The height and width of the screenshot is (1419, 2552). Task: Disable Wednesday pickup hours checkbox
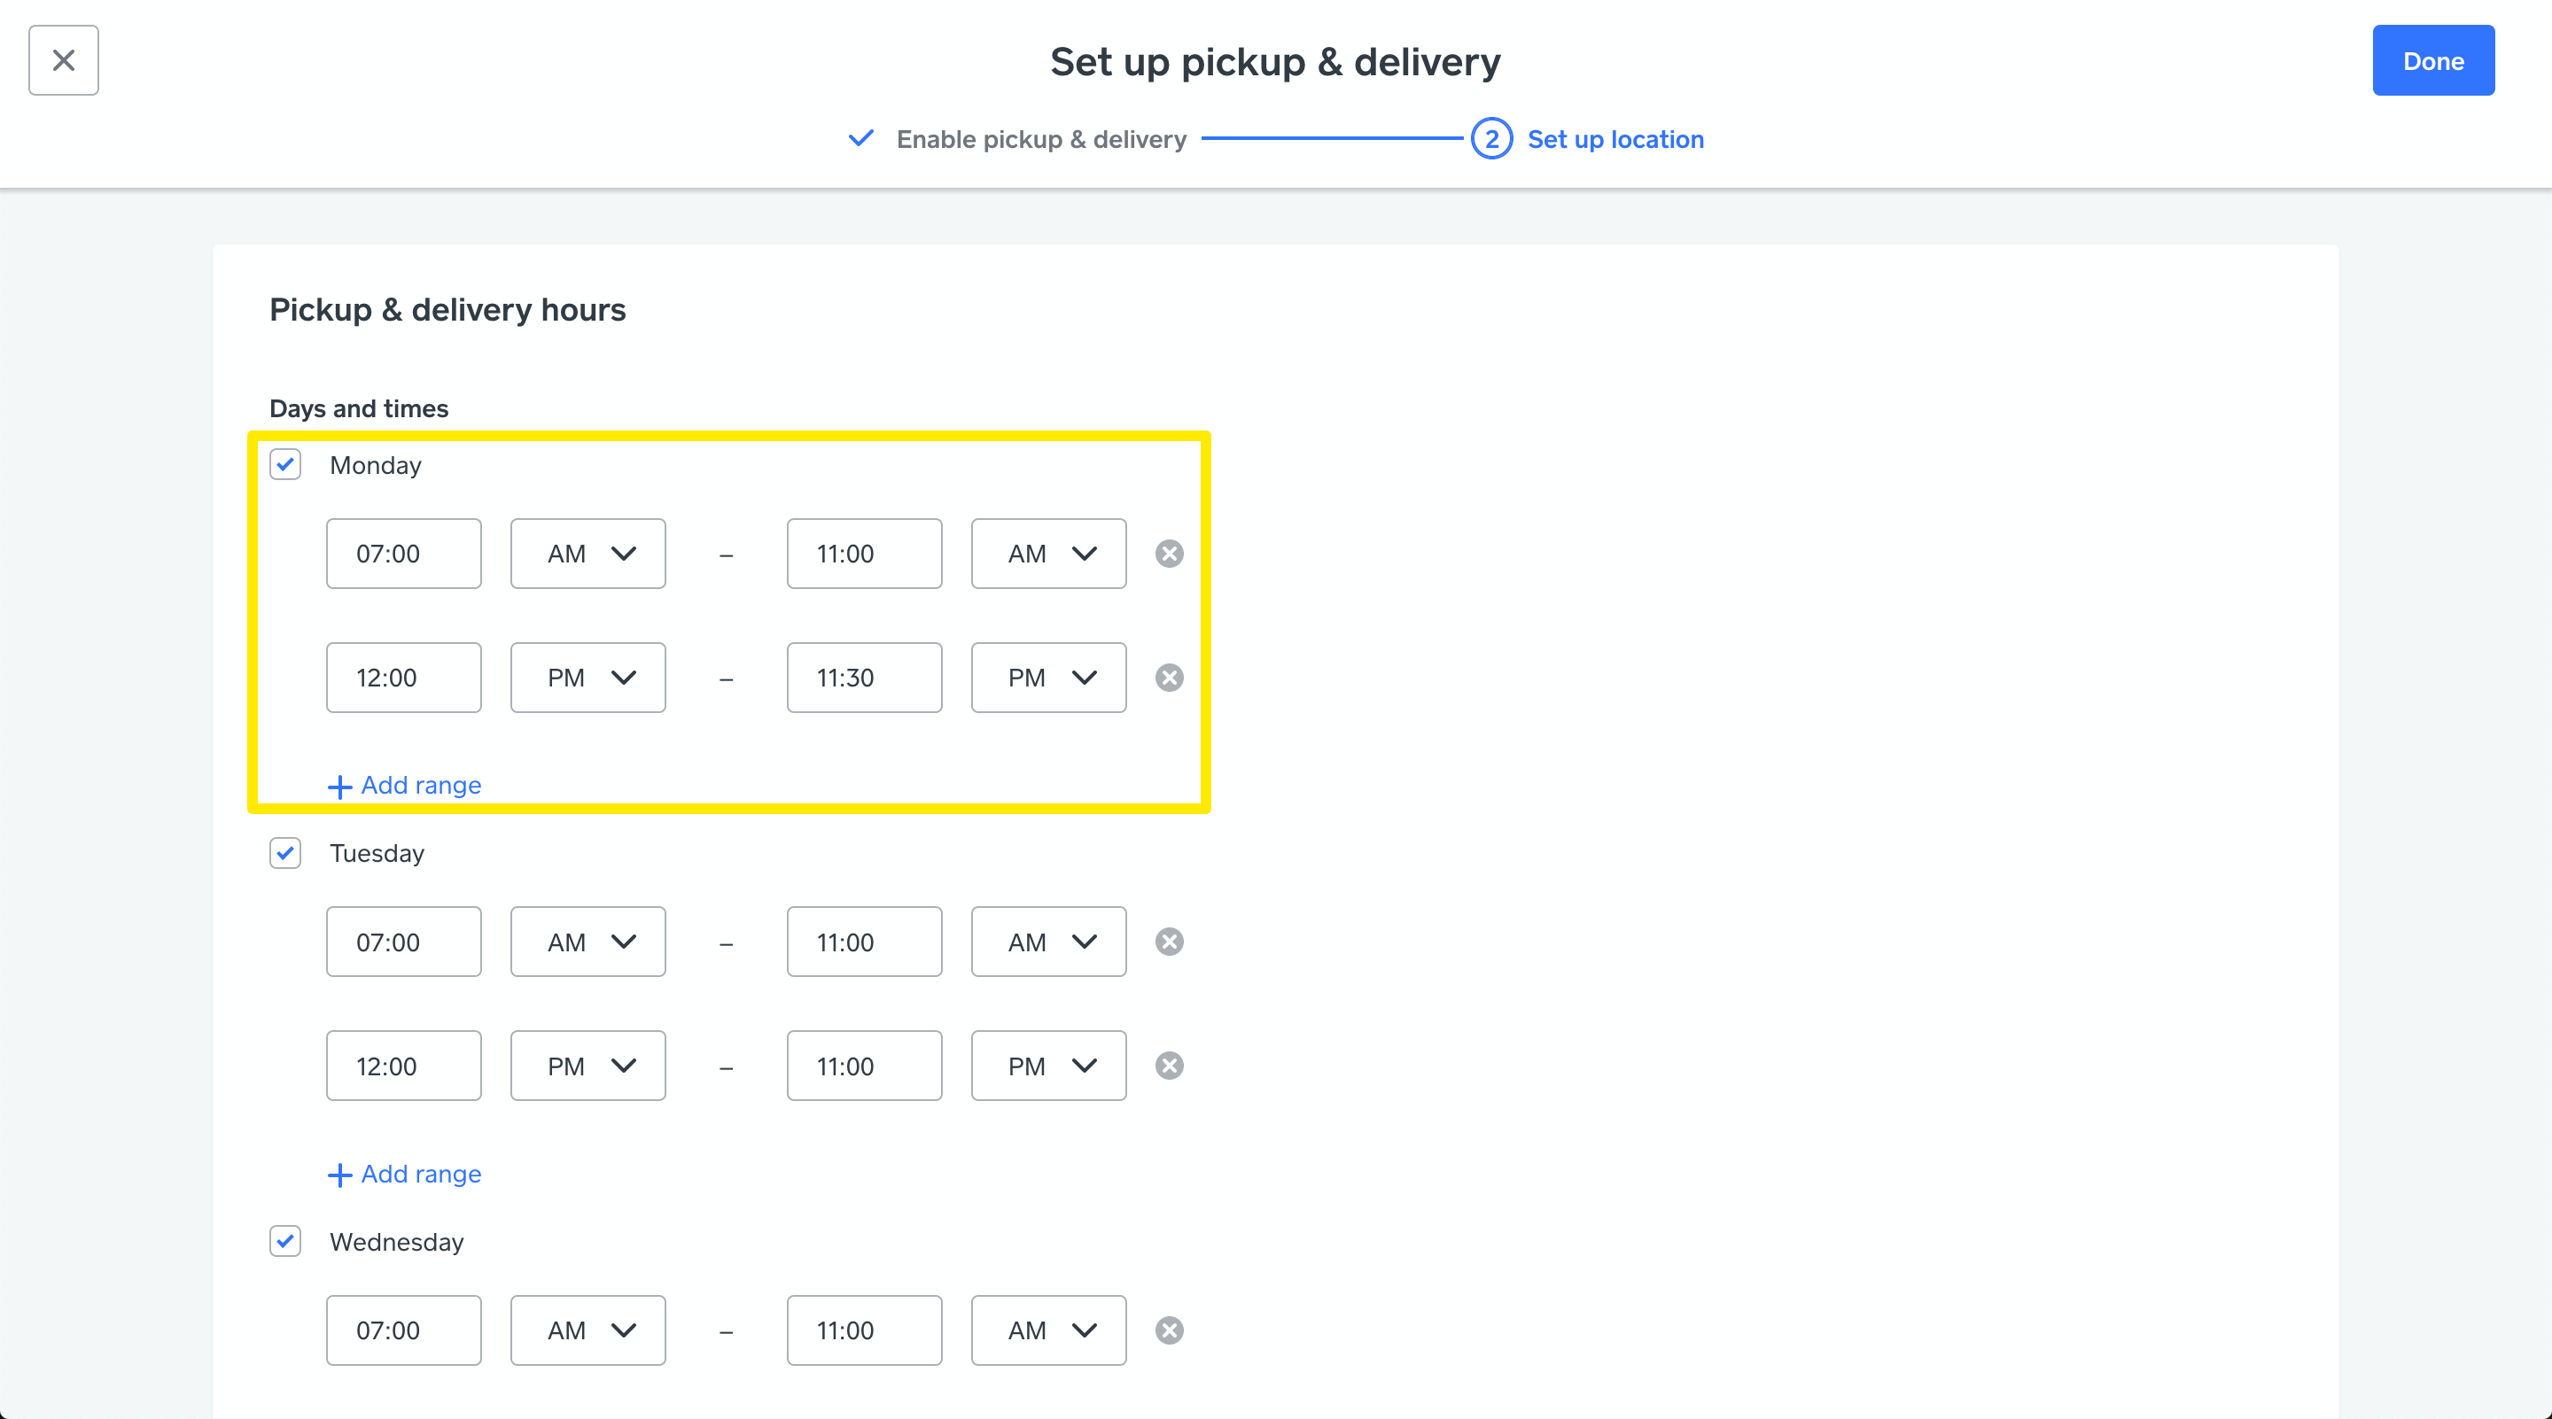[x=285, y=1241]
